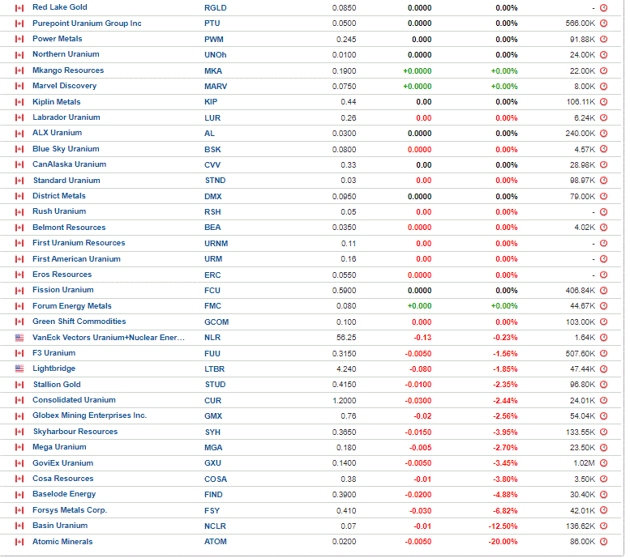Open Purepoint Uranium Group Inc link
The image size is (630, 558).
point(87,23)
